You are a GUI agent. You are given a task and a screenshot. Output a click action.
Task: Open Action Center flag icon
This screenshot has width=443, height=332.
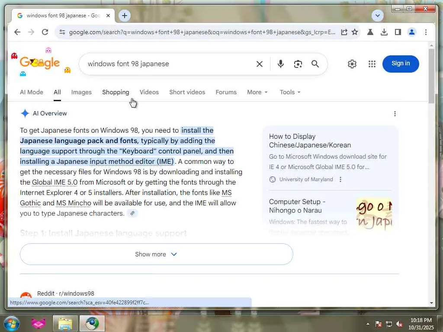click(379, 324)
